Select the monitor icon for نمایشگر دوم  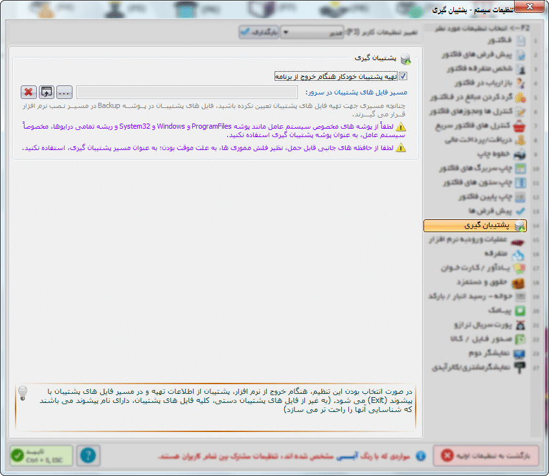tap(519, 354)
